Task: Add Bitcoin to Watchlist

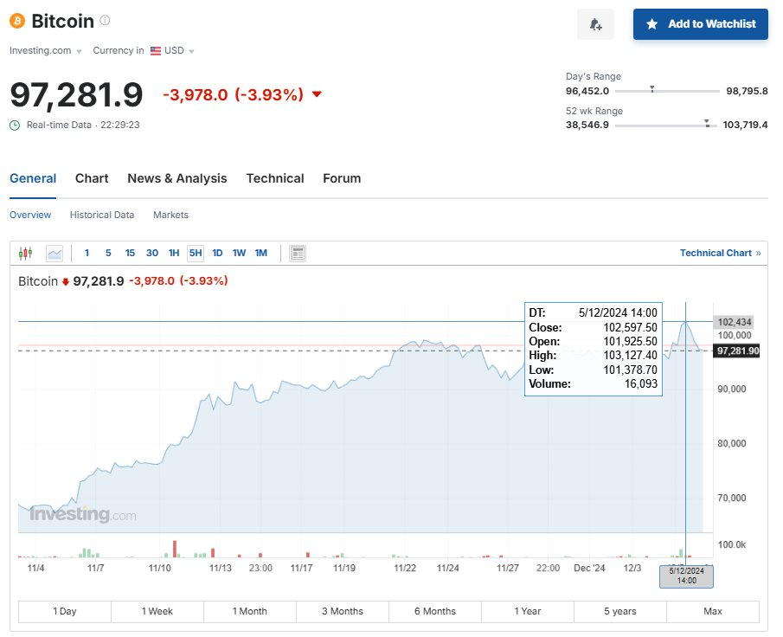Action: (x=700, y=24)
